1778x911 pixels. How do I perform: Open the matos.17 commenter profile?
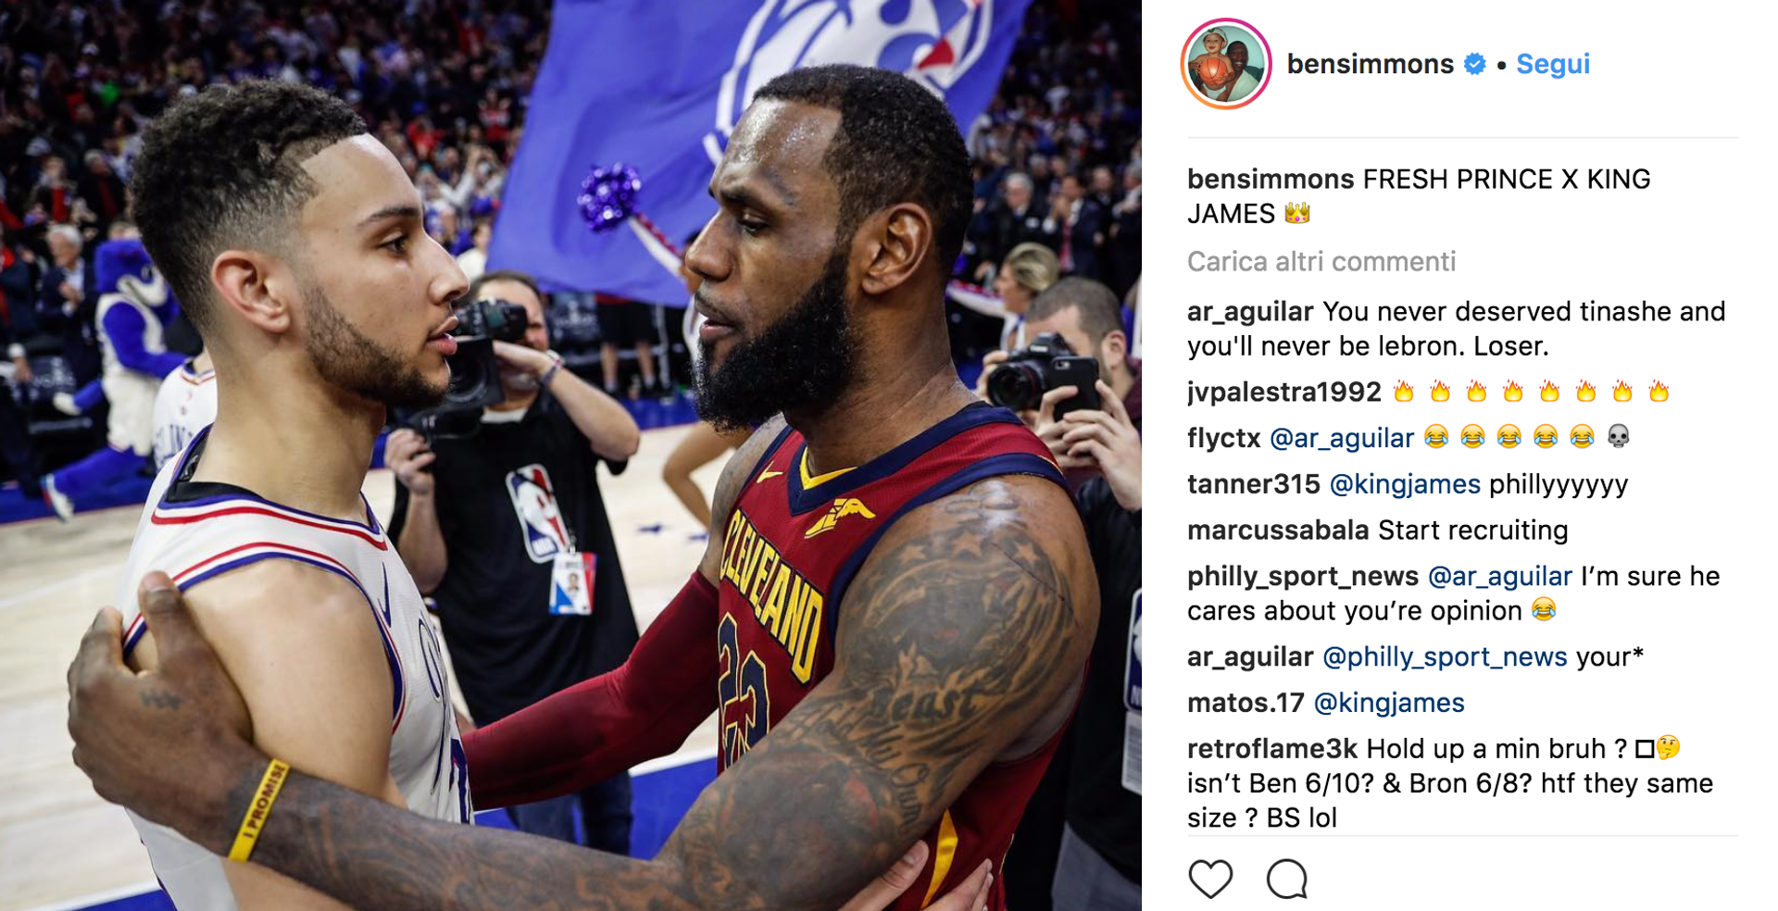1246,704
